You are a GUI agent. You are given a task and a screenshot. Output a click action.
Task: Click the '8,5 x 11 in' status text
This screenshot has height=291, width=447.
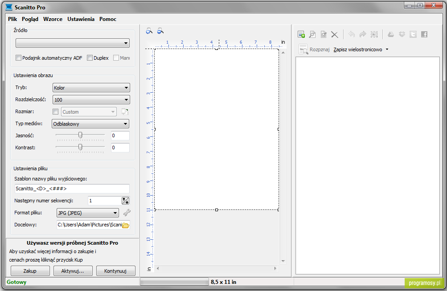point(224,282)
